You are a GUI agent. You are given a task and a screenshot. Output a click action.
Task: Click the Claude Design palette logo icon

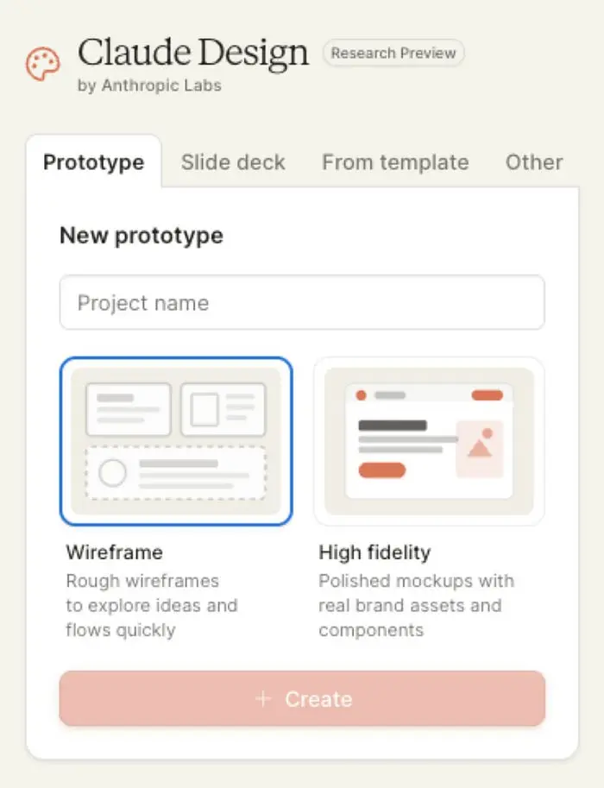click(x=42, y=65)
